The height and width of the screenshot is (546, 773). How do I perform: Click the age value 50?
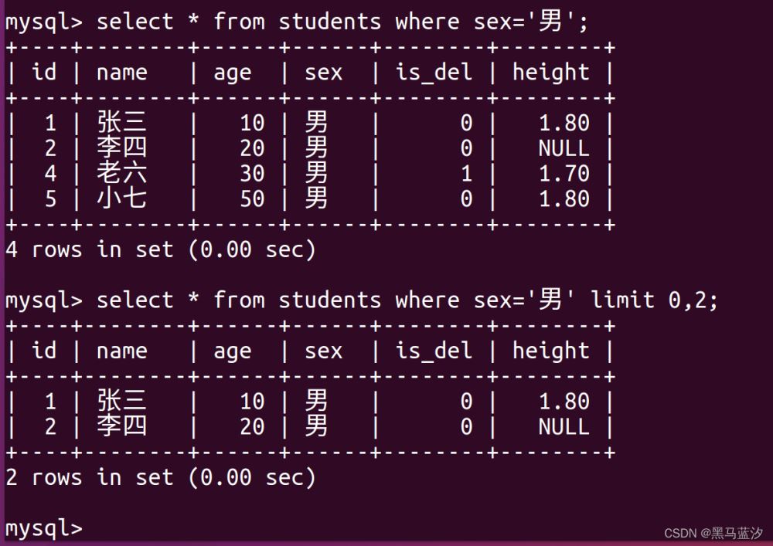tap(252, 198)
